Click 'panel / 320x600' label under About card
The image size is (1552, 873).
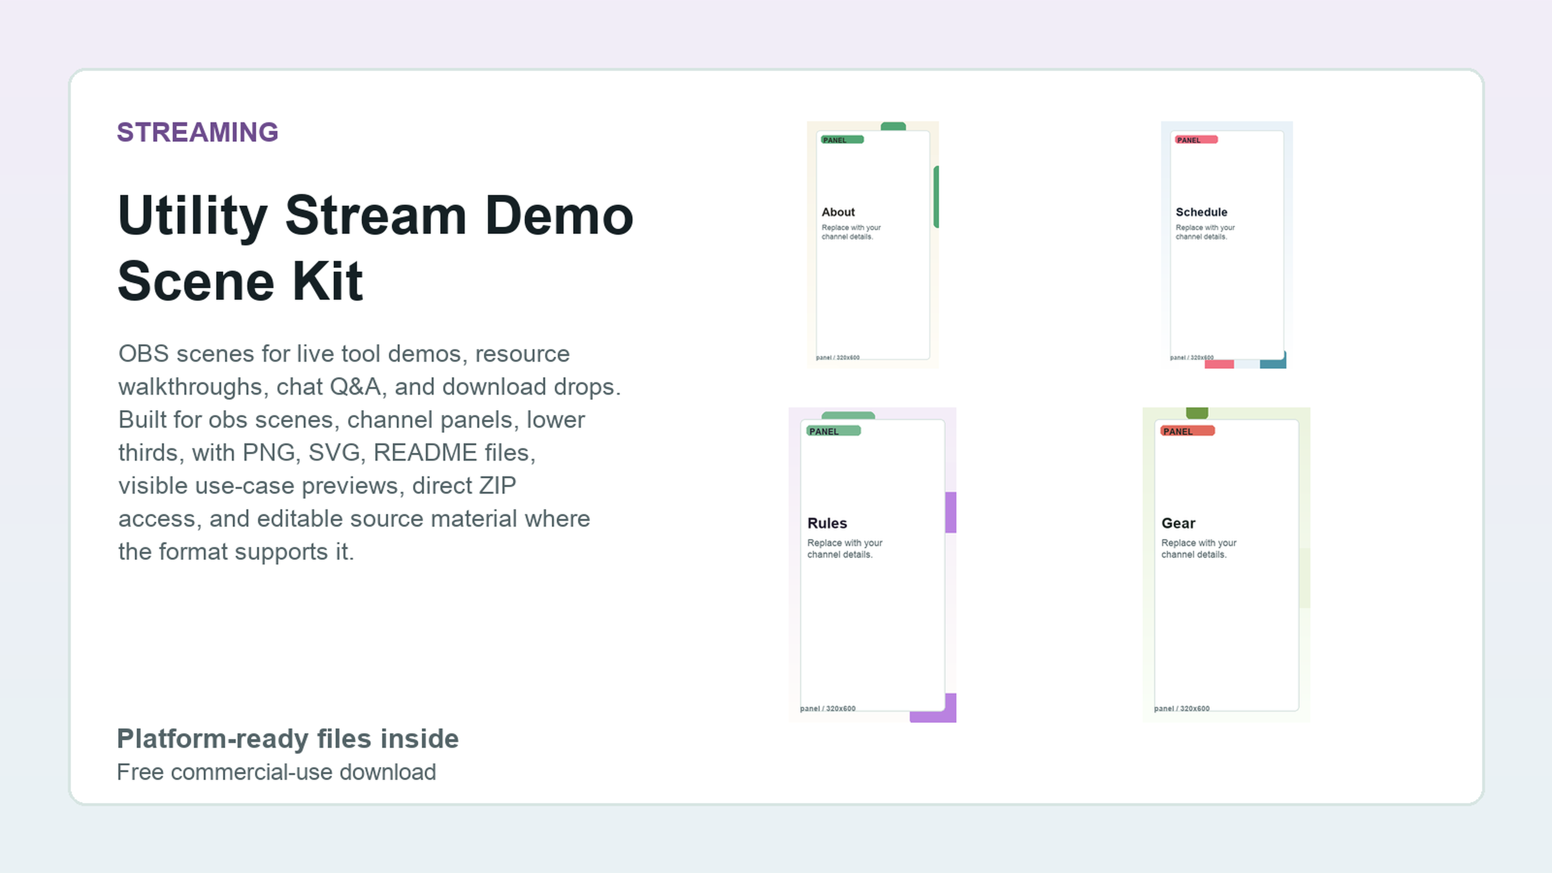(838, 358)
